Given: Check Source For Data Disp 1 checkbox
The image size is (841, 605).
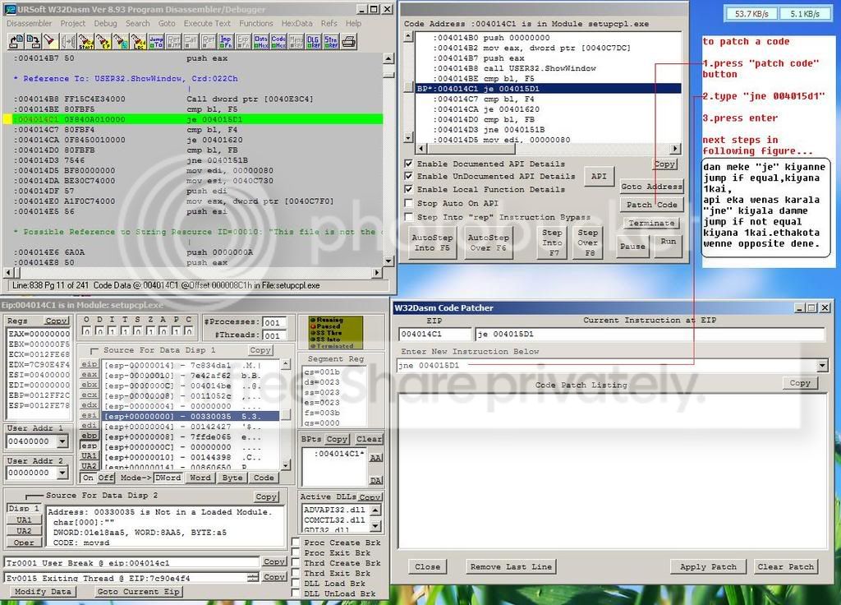Looking at the screenshot, I should 94,350.
